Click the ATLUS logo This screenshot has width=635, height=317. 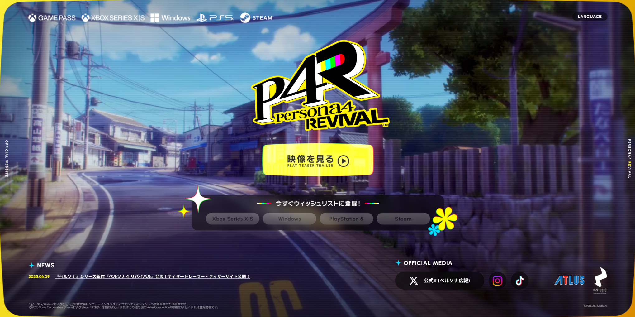(569, 280)
